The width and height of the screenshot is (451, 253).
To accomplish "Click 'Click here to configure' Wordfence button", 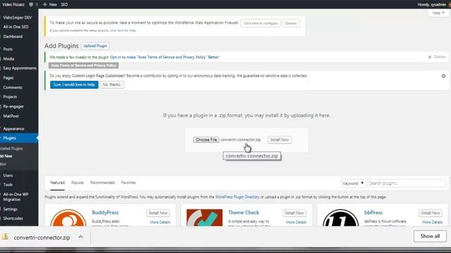I will tap(261, 23).
